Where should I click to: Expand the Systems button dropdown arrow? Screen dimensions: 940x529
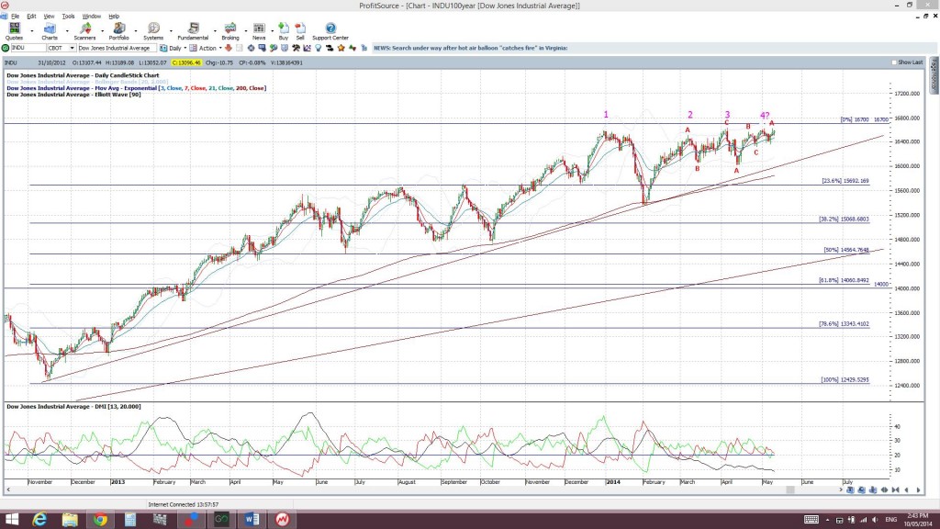170,31
